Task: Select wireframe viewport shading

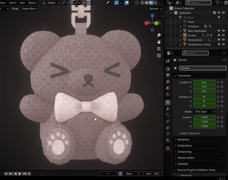Action: click(142, 3)
